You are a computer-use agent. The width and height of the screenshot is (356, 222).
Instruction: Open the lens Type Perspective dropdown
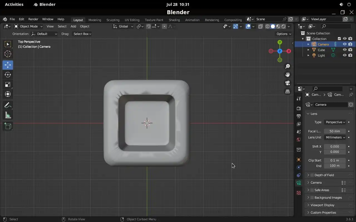click(335, 122)
